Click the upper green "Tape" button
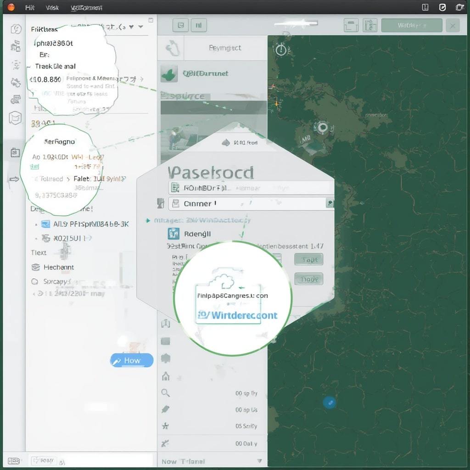 tap(309, 260)
